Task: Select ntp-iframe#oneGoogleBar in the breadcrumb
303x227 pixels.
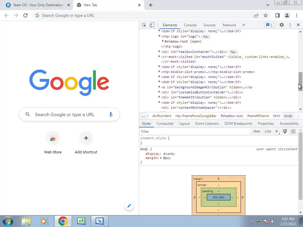Action: tap(196, 116)
